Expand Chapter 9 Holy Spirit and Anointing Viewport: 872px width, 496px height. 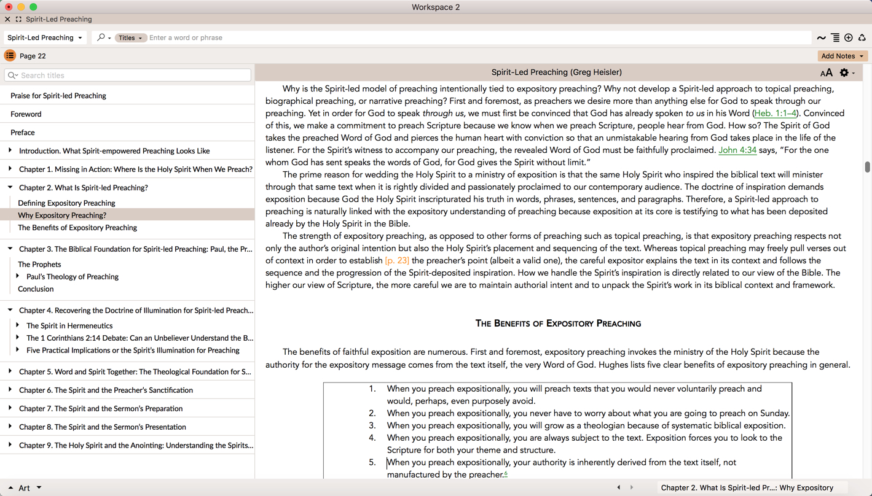point(10,445)
